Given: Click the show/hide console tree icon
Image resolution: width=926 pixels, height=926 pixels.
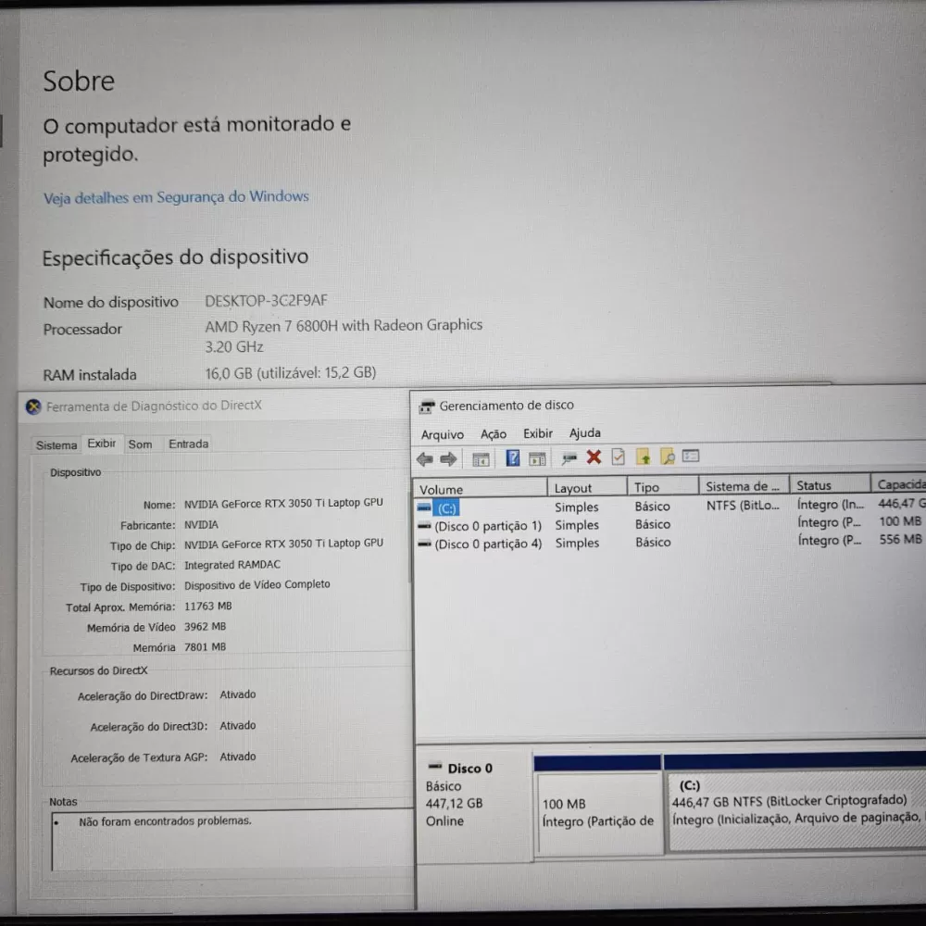Looking at the screenshot, I should click(x=481, y=459).
